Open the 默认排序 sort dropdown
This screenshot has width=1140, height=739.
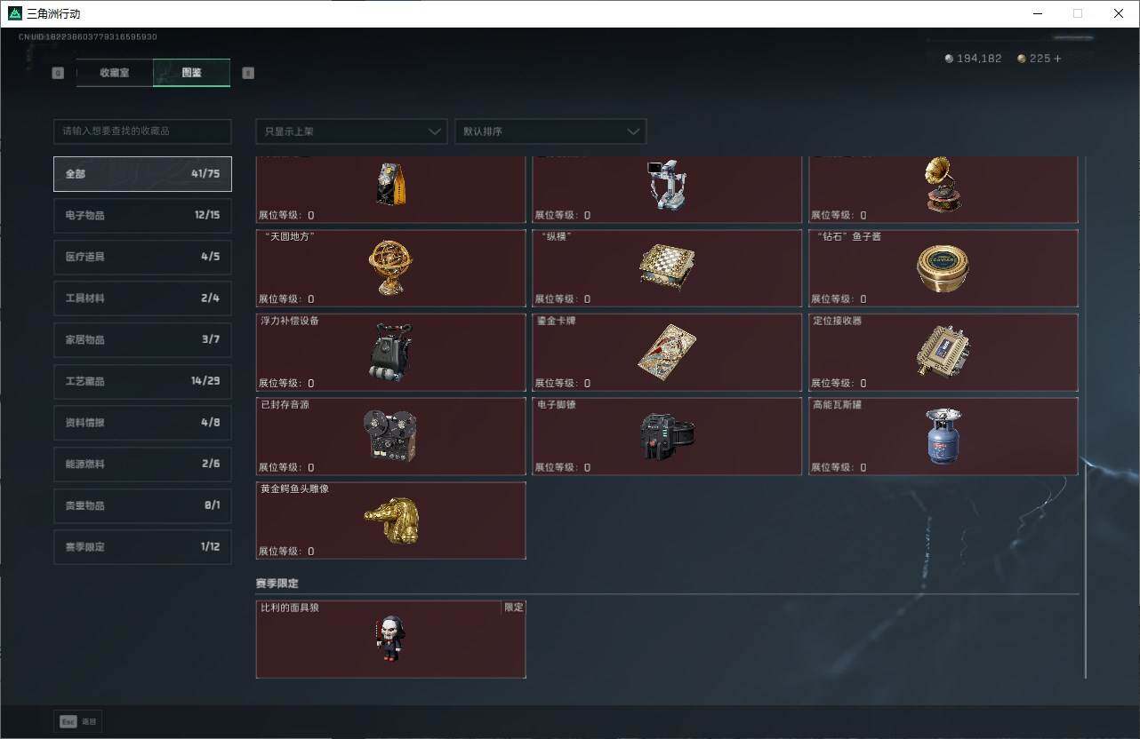click(x=550, y=131)
